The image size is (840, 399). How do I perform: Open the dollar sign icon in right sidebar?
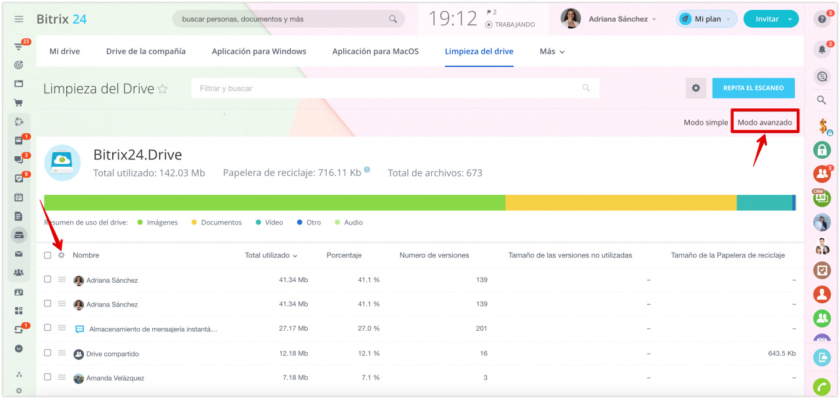click(x=822, y=125)
